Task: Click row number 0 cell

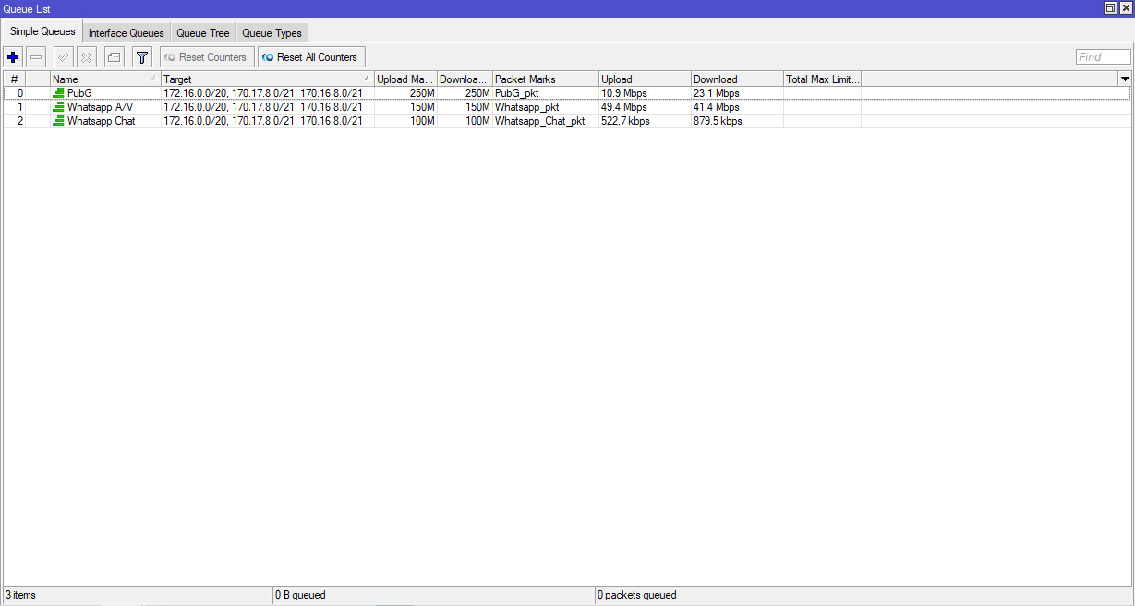Action: (x=15, y=93)
